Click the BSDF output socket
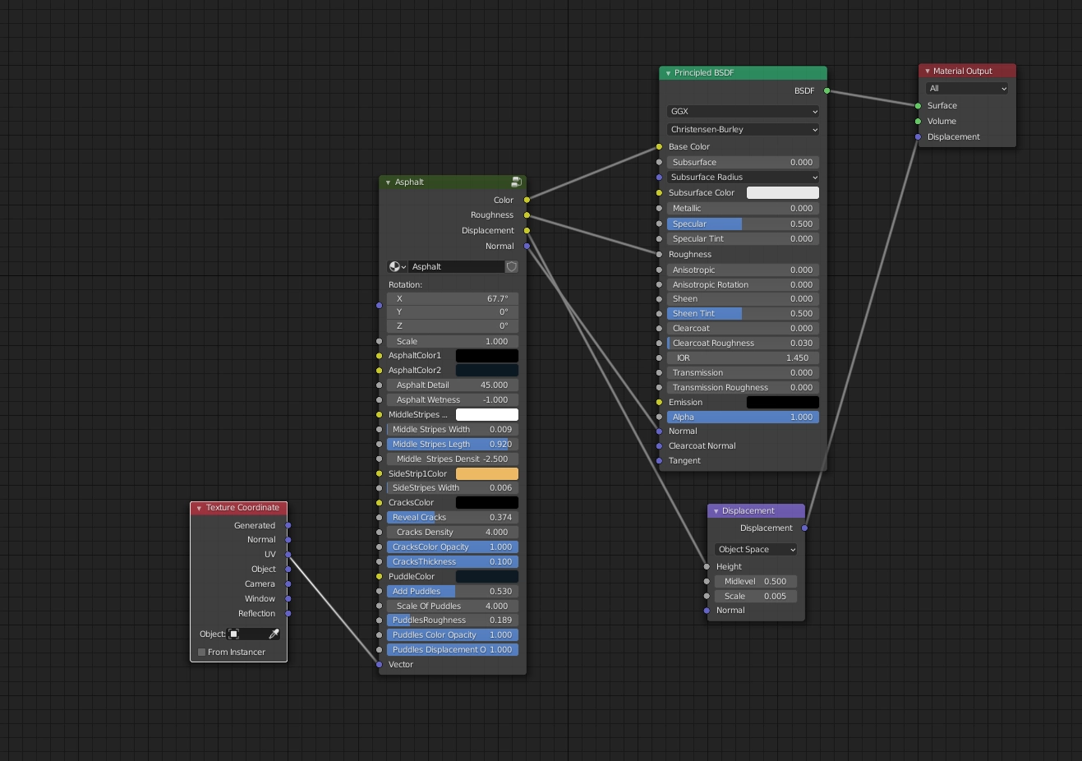Viewport: 1082px width, 761px height. point(826,91)
